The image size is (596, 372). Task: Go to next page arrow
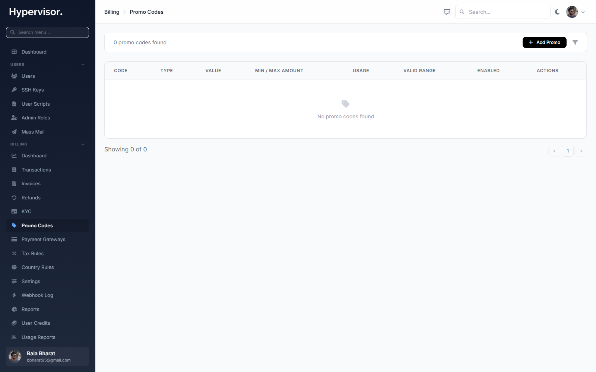(x=581, y=151)
